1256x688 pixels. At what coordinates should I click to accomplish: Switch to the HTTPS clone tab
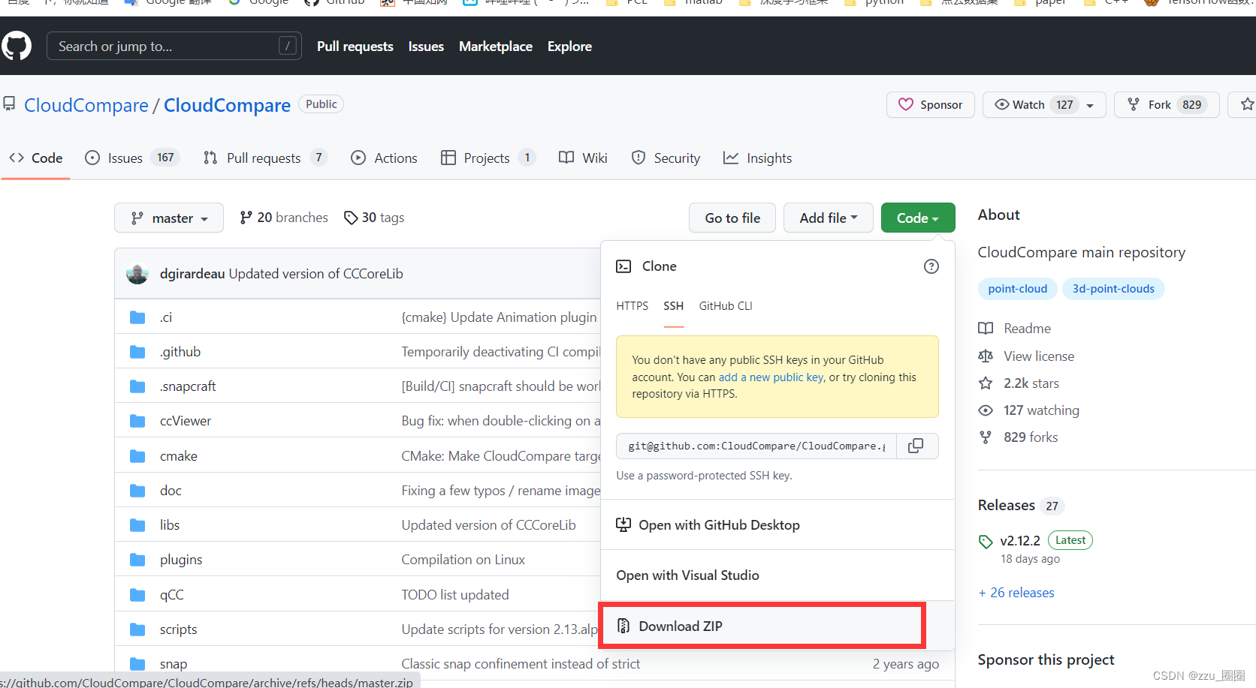pos(632,305)
